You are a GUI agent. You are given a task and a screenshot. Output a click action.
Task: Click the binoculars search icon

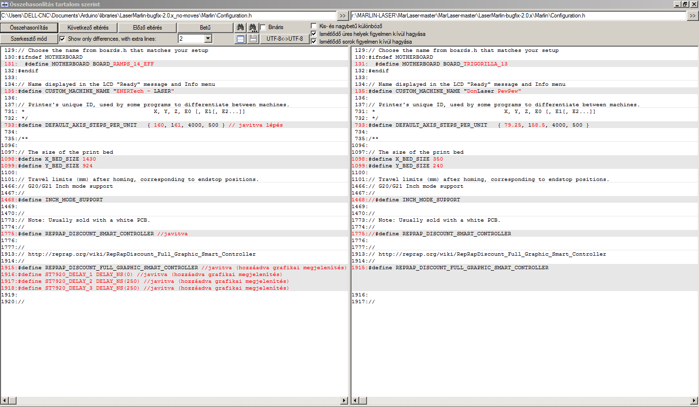point(241,28)
